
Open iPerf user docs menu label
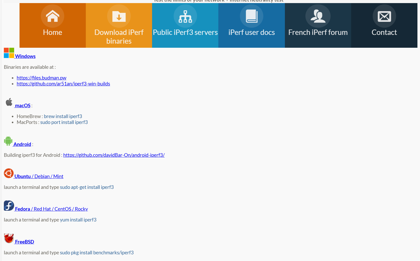click(x=251, y=32)
